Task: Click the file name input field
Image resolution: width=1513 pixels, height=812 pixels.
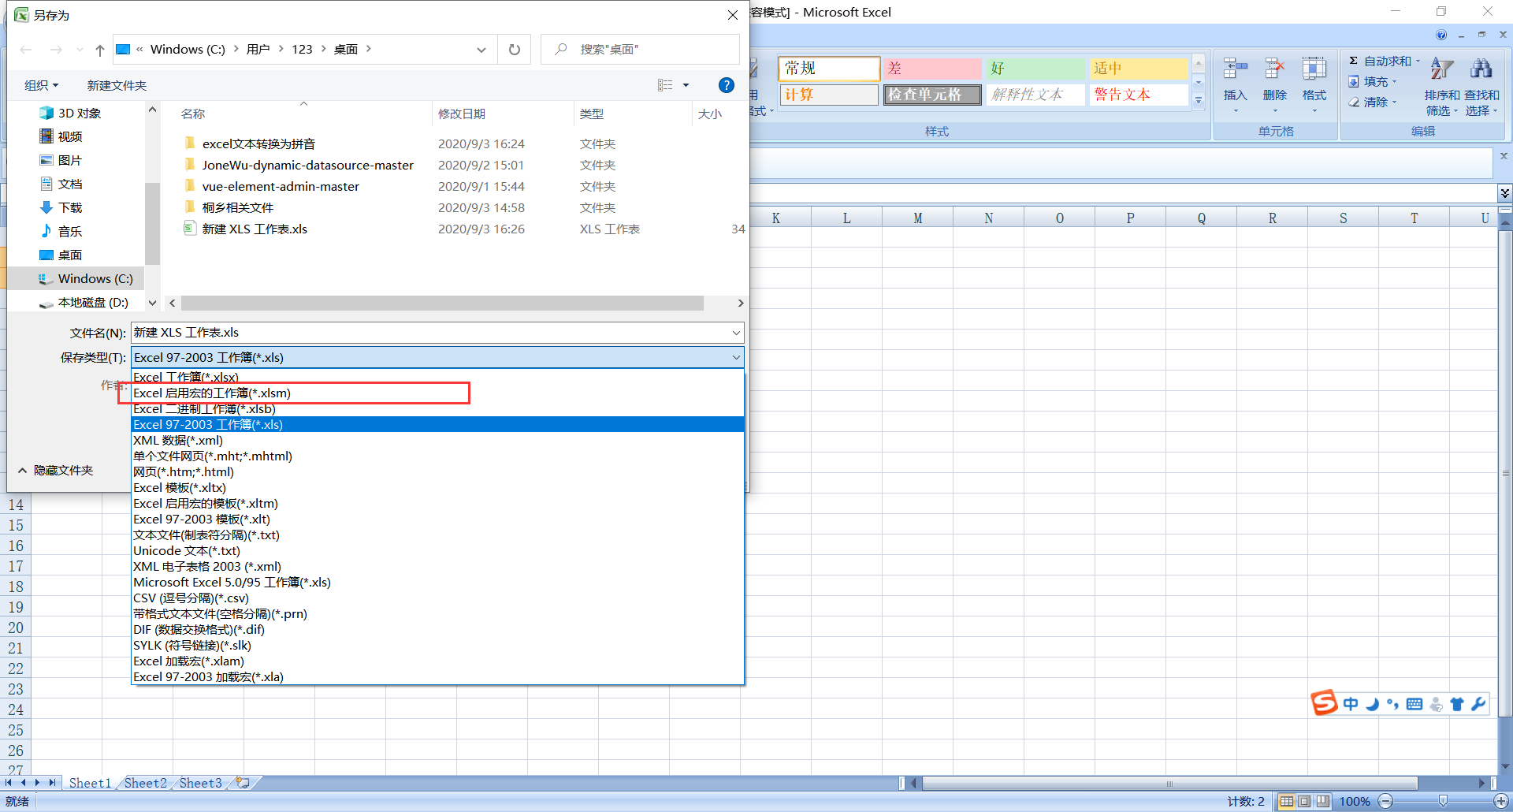Action: (x=430, y=333)
